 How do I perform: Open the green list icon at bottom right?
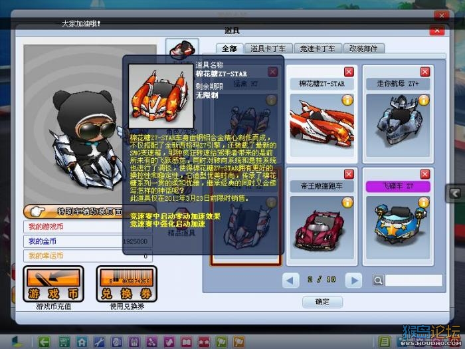[x=385, y=342]
